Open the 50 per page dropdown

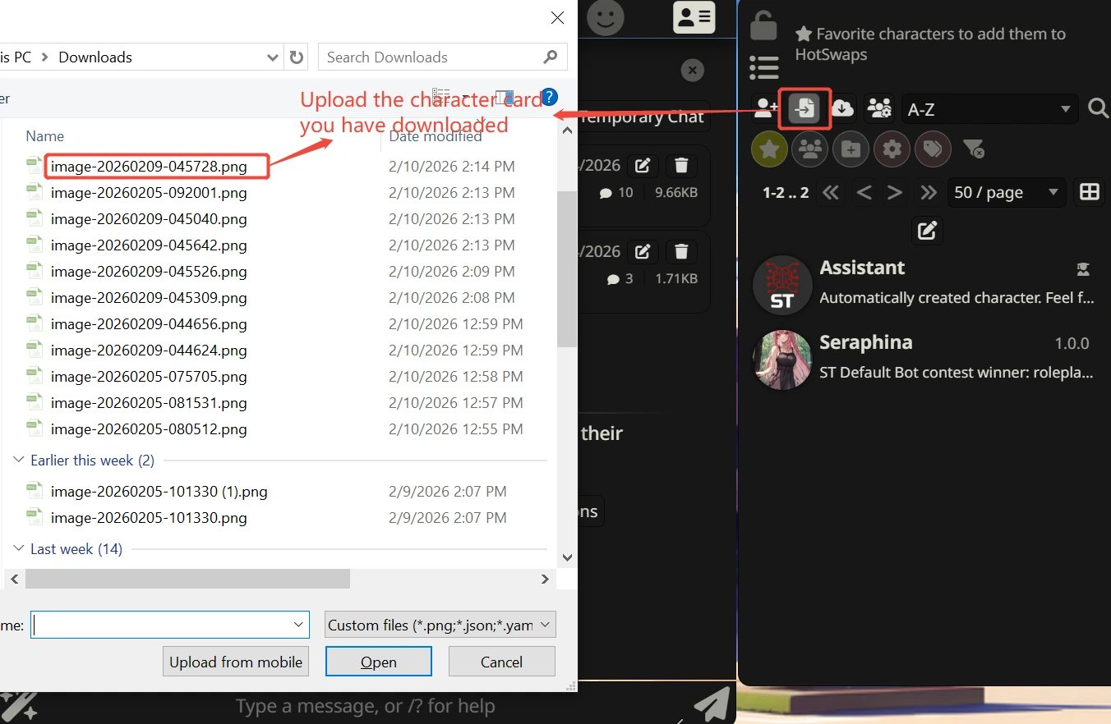1007,192
